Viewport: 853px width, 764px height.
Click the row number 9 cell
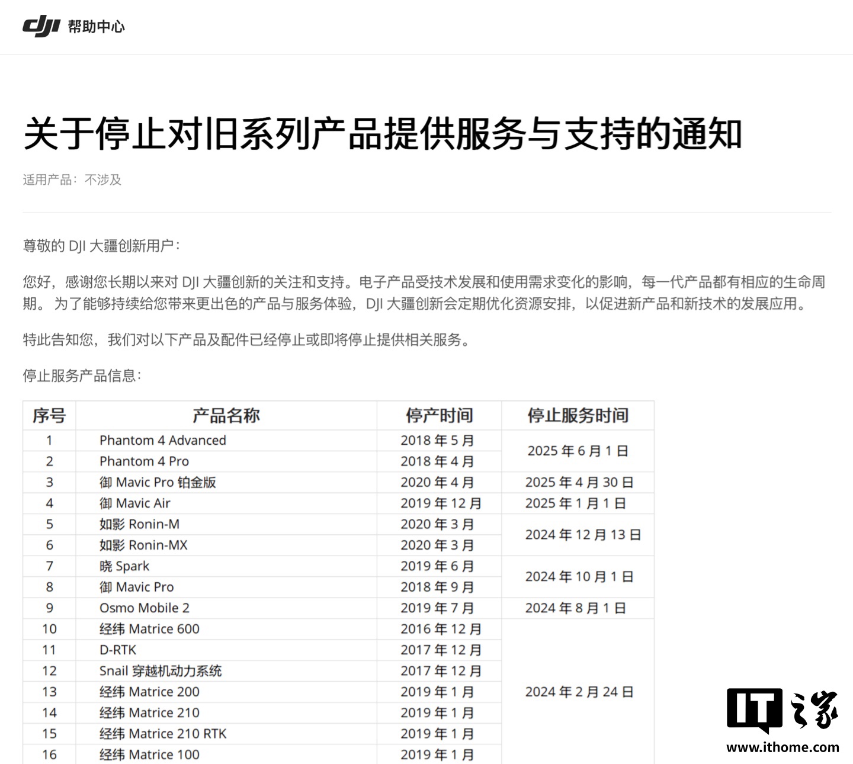pos(49,608)
